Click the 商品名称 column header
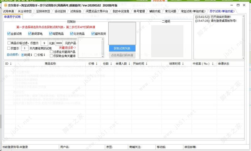The image size is (251, 151). click(50, 63)
